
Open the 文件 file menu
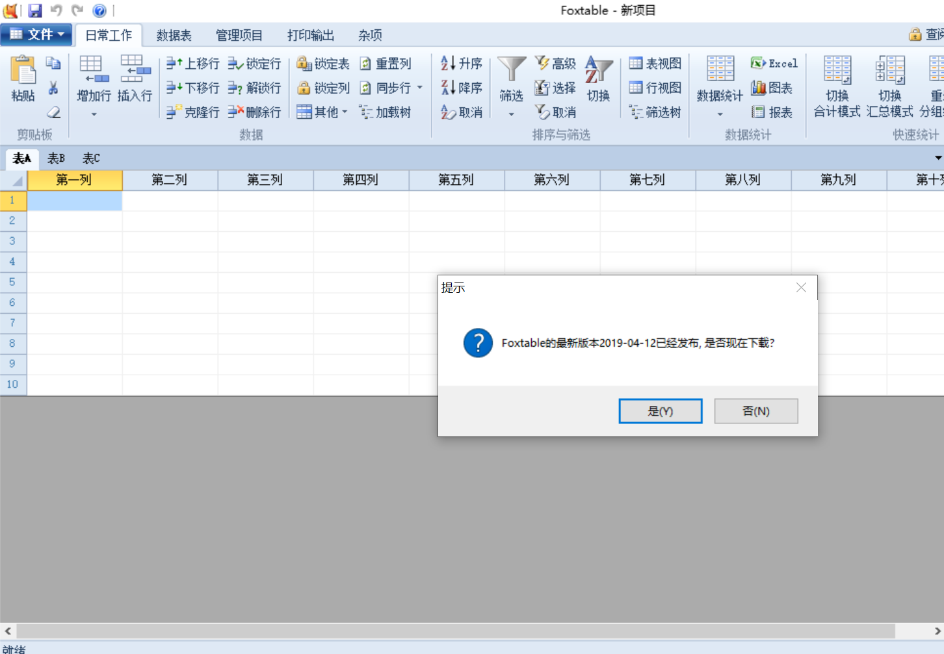click(36, 34)
